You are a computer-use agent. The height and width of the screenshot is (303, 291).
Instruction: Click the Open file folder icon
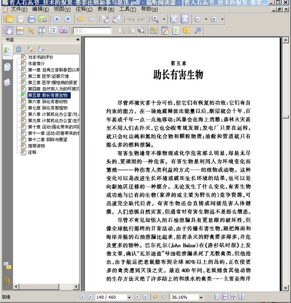click(8, 19)
